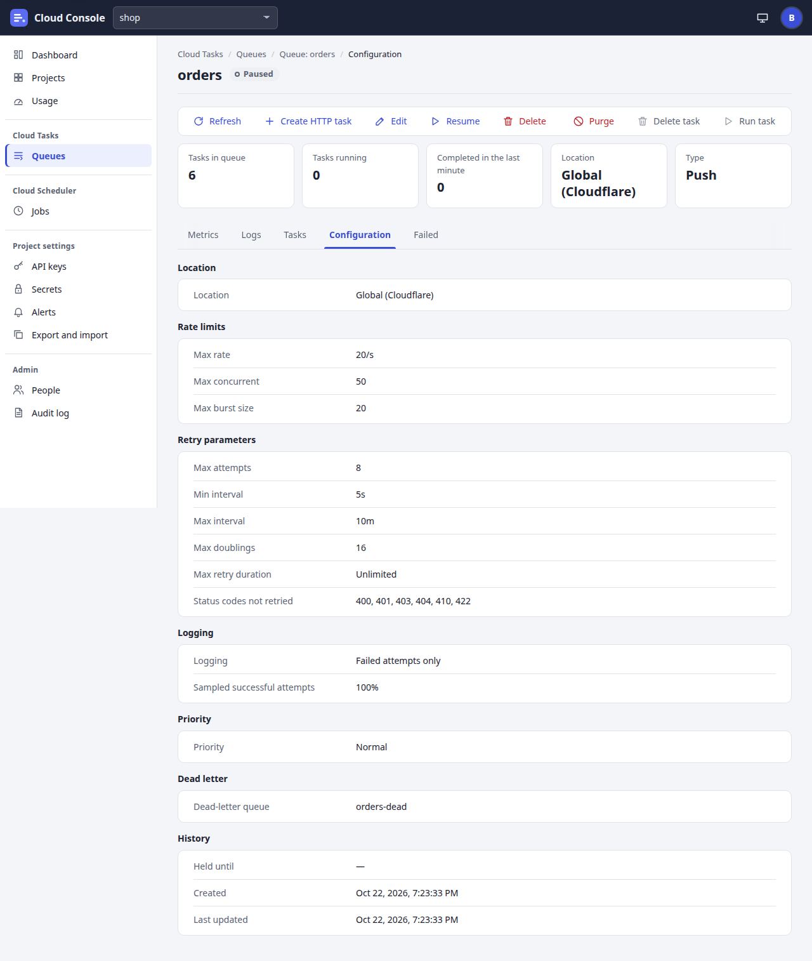Viewport: 812px width, 961px height.
Task: Open Audit log in the sidebar
Action: click(x=78, y=413)
